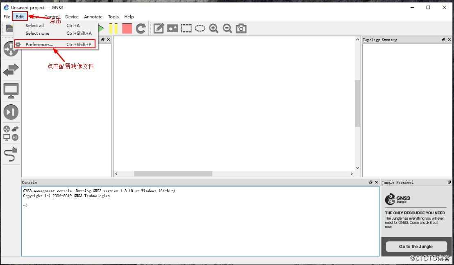Float the Topology Summary panel
Viewport: 454px width, 265px height.
(444, 40)
